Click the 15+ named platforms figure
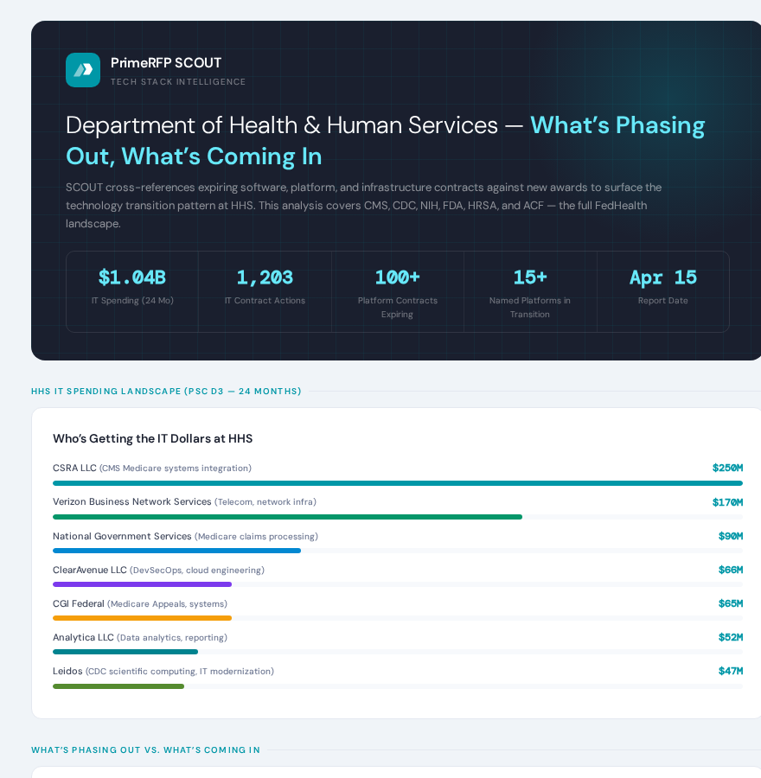 pyautogui.click(x=529, y=277)
